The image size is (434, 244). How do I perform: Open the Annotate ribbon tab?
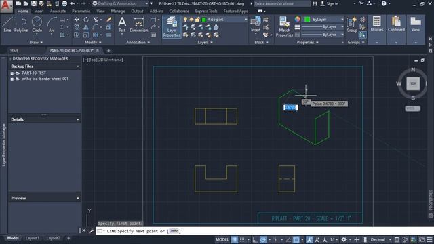(58, 12)
